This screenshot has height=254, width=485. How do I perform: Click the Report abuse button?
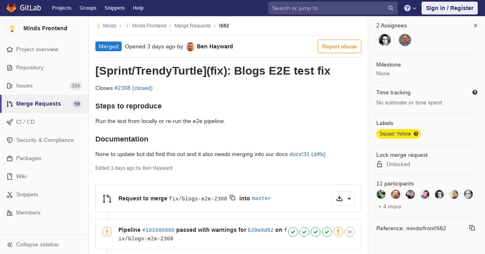(339, 46)
